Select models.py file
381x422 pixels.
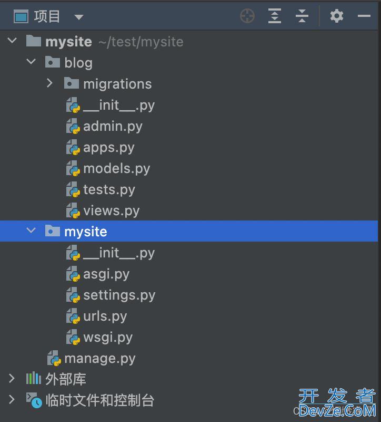click(x=189, y=168)
